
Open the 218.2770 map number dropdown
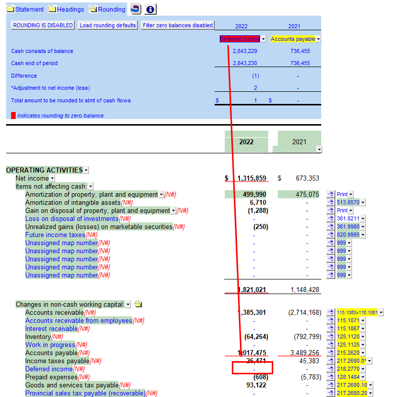[x=363, y=369]
